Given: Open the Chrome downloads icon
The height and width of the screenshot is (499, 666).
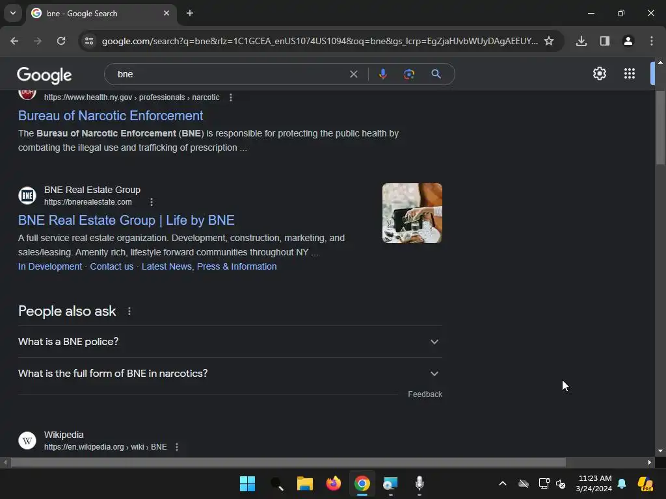Looking at the screenshot, I should [x=581, y=41].
